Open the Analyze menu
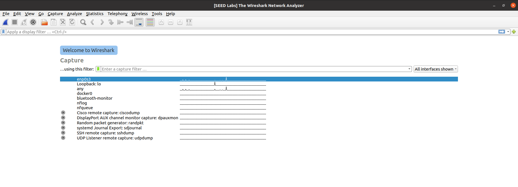This screenshot has height=187, width=518. (74, 14)
